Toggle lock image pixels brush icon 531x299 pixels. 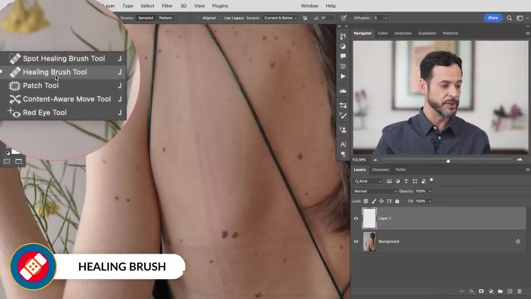click(x=374, y=201)
